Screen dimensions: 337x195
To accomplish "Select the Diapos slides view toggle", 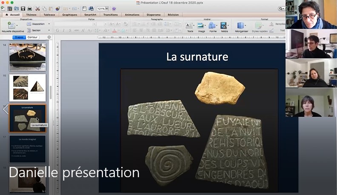I will tap(19, 37).
